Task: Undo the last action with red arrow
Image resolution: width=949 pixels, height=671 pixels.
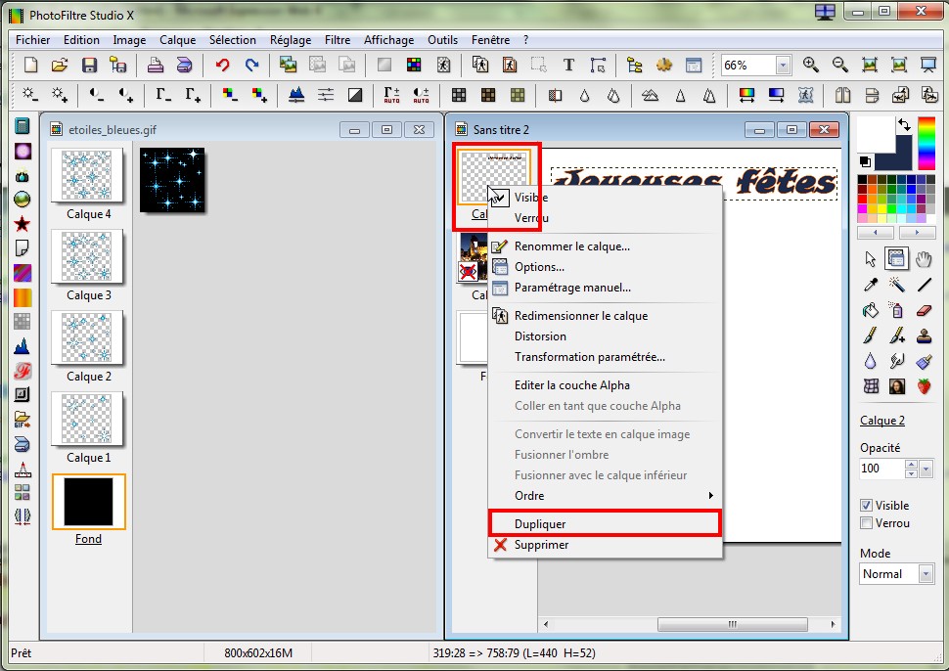Action: (223, 65)
